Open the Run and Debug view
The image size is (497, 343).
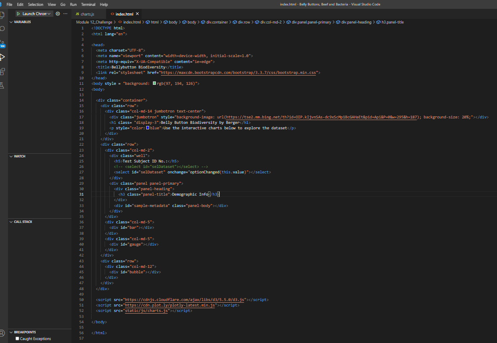point(2,58)
